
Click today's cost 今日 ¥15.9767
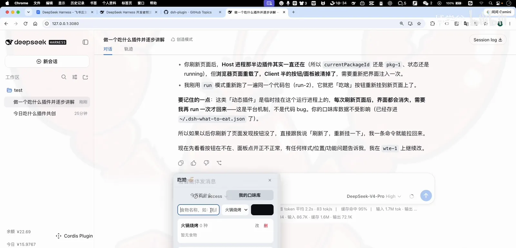(21, 244)
